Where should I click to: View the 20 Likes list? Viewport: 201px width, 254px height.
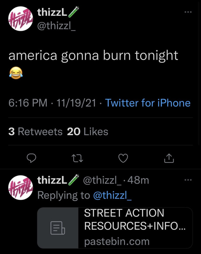click(88, 131)
